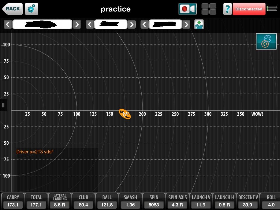Tap the practice screen title
Screen dimensions: 280x210
(116, 9)
